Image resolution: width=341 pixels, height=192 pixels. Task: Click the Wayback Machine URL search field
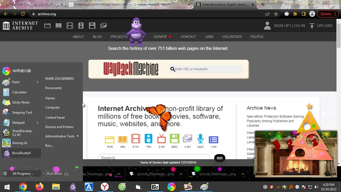(x=206, y=69)
